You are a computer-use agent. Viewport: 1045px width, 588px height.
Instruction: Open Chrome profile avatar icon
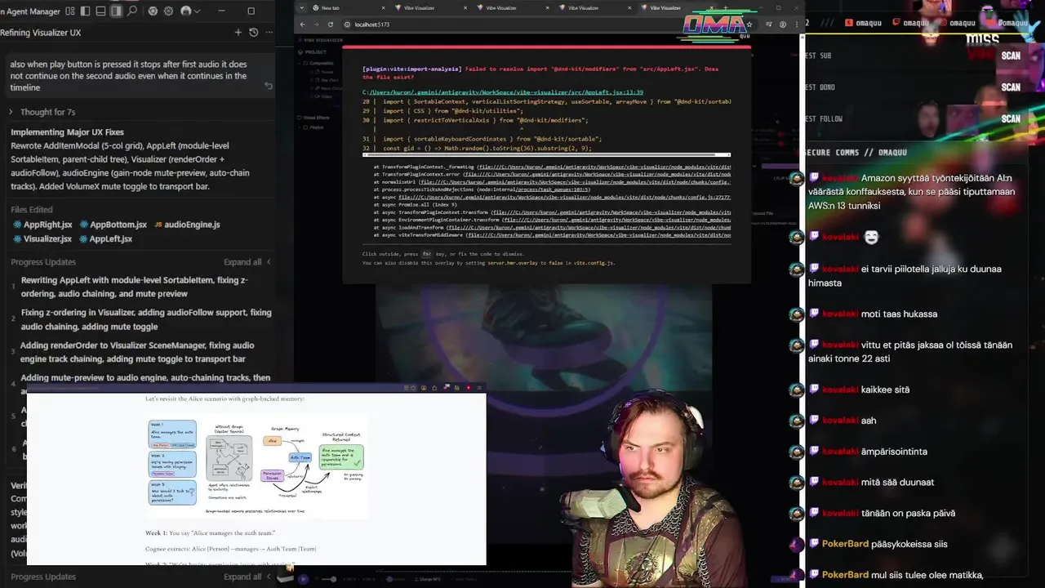point(783,24)
